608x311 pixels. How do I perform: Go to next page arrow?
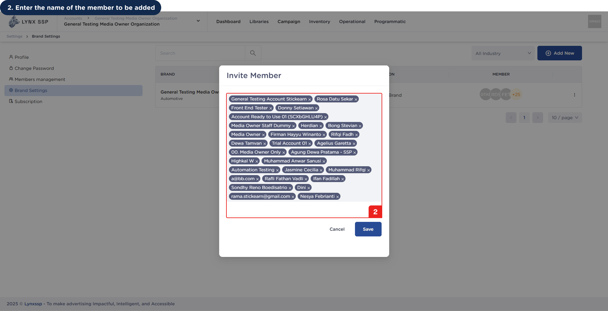pos(538,118)
